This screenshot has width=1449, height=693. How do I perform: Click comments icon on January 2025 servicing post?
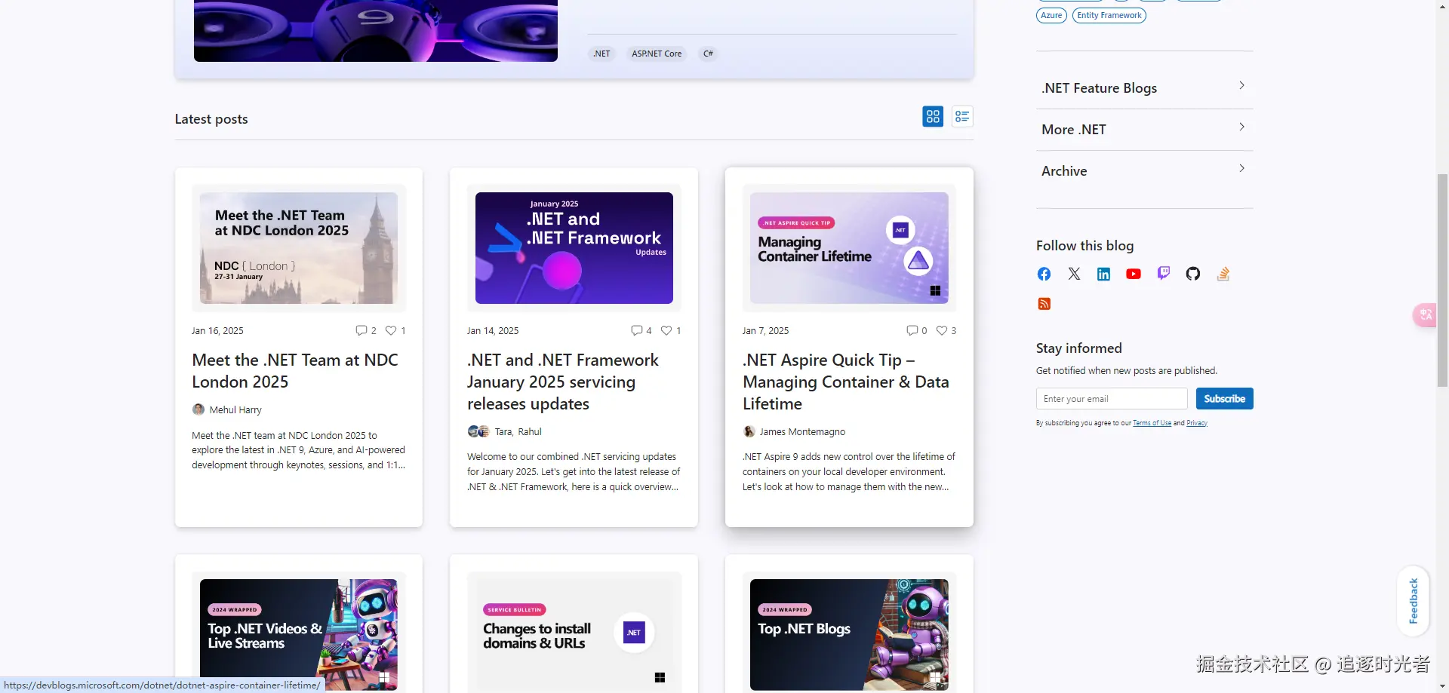click(x=636, y=330)
